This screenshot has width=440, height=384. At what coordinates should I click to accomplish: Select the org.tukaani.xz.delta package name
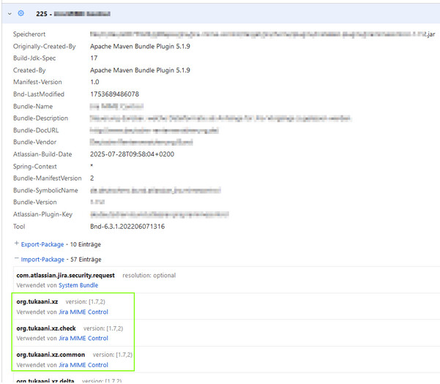coord(45,381)
